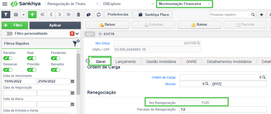Image resolution: width=271 pixels, height=114 pixels.
Task: Close the Renegociação de Títulos tab
Action: [x=97, y=4]
